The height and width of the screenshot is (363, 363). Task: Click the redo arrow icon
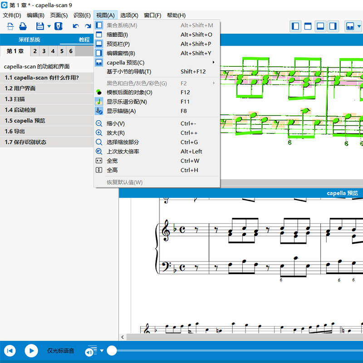pos(88,26)
